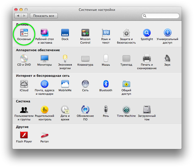Click the Показать все button
This screenshot has width=194, height=167.
pyautogui.click(x=44, y=16)
